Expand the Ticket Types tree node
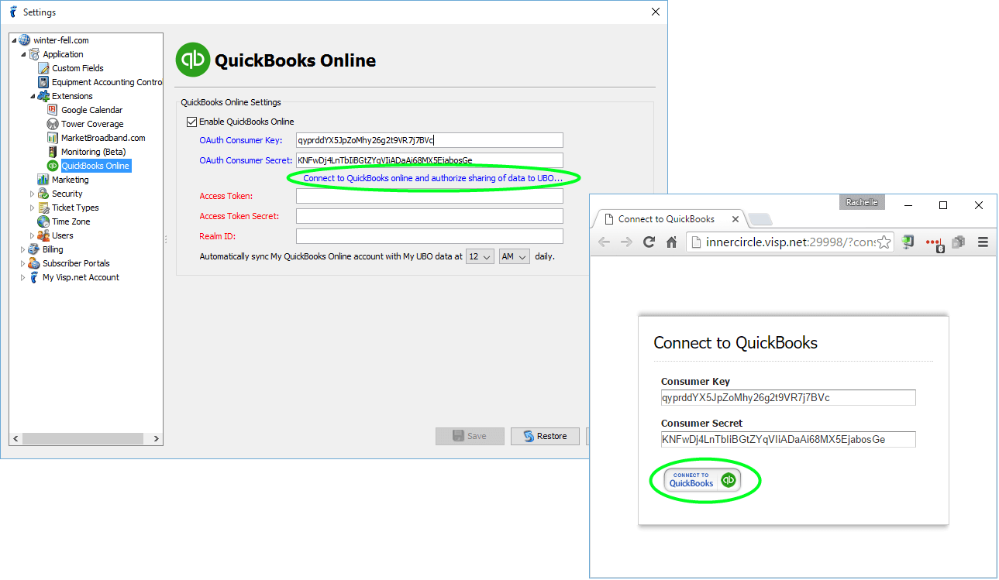 (33, 208)
